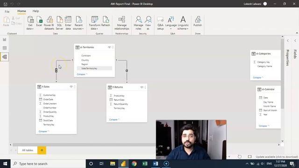Select relationship line between d-Territories and f-Sales
The width and height of the screenshot is (299, 168).
pyautogui.click(x=56, y=70)
